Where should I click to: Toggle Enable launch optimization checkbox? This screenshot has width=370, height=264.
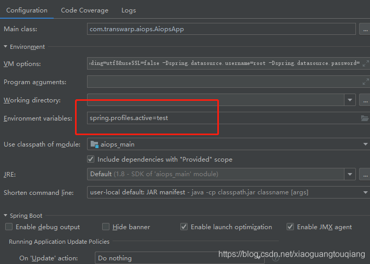[x=184, y=227]
